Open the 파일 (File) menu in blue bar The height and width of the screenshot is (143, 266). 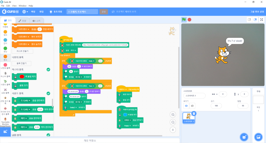tap(33, 12)
